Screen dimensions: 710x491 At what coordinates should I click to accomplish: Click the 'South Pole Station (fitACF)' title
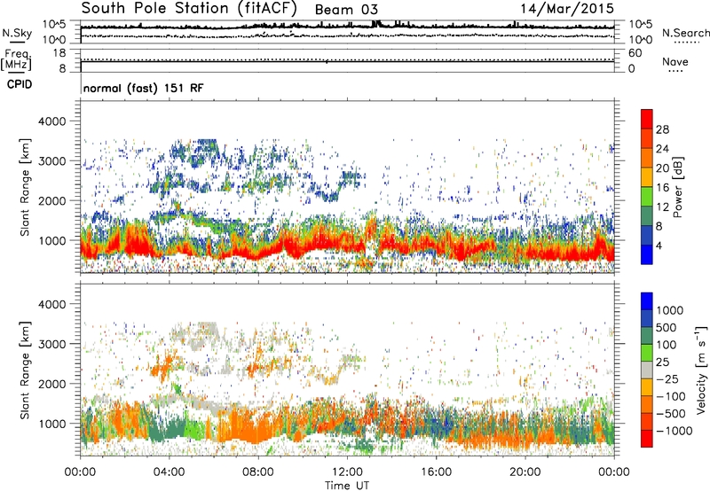189,8
